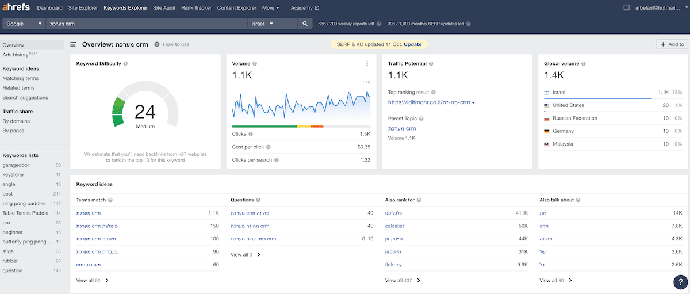Click the clicks distribution color bar

[x=301, y=126]
